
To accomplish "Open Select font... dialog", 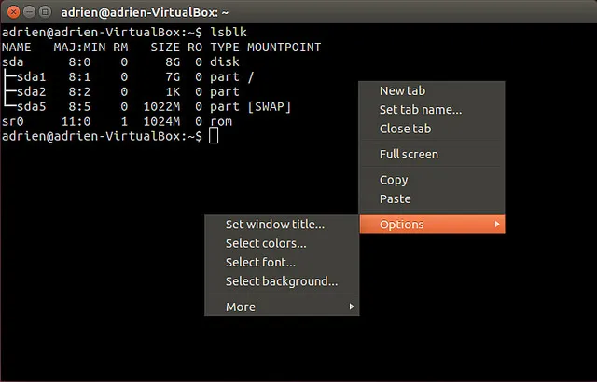I will (x=260, y=262).
